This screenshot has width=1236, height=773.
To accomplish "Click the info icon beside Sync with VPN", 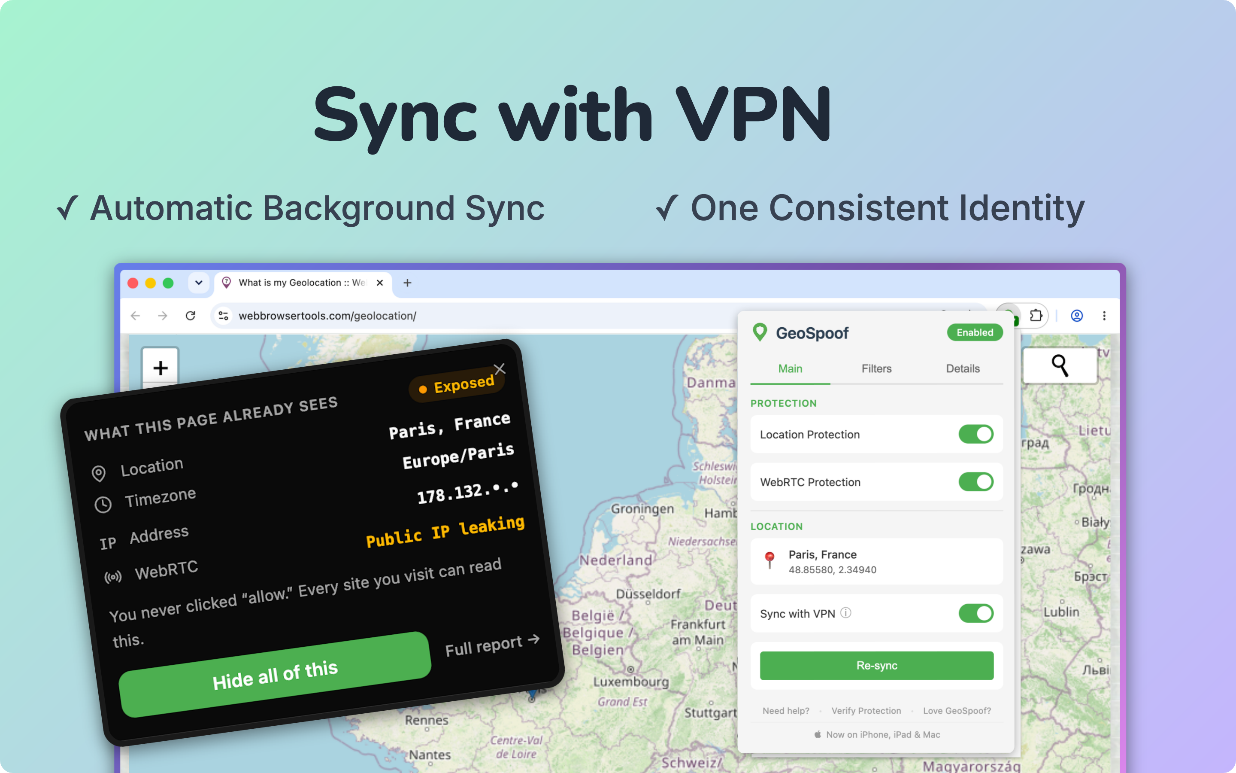I will 846,612.
